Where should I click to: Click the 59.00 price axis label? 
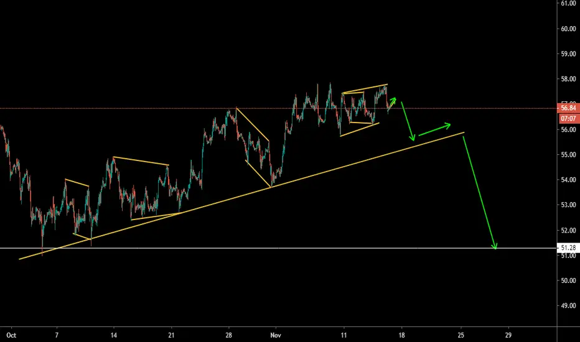click(x=568, y=54)
